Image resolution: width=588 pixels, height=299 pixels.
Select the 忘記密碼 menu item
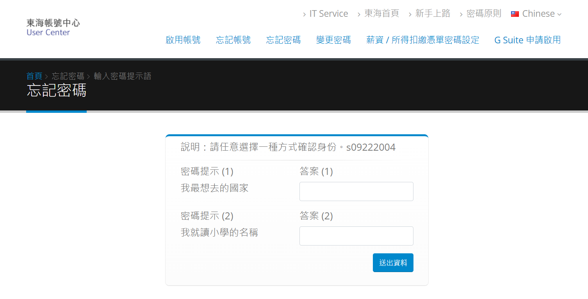(x=283, y=40)
